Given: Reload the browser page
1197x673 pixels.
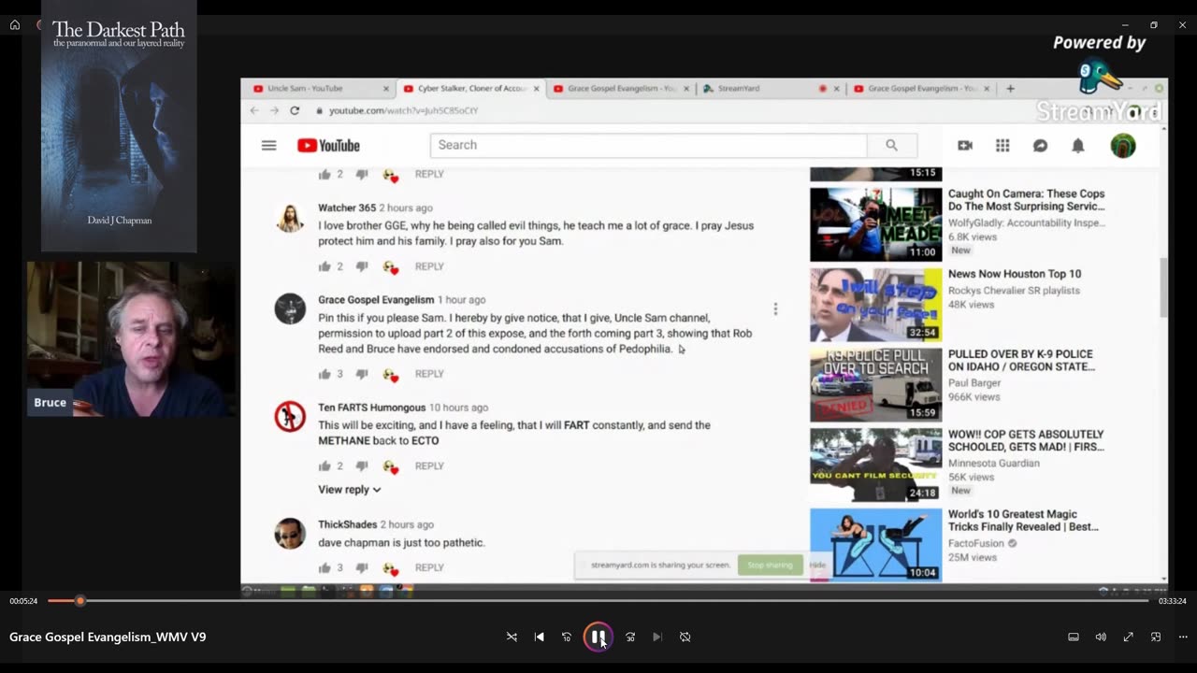Looking at the screenshot, I should tap(295, 110).
